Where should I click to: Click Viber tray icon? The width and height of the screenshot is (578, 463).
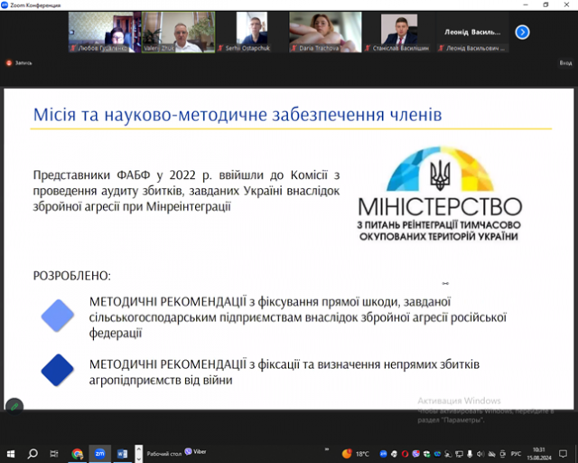415,454
